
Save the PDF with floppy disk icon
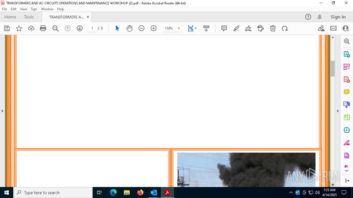click(x=7, y=28)
